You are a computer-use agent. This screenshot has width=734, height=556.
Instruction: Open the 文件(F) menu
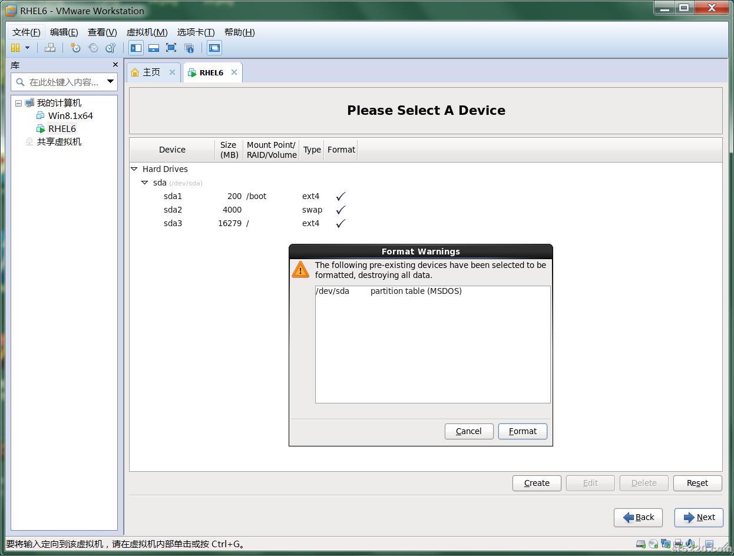(x=27, y=32)
